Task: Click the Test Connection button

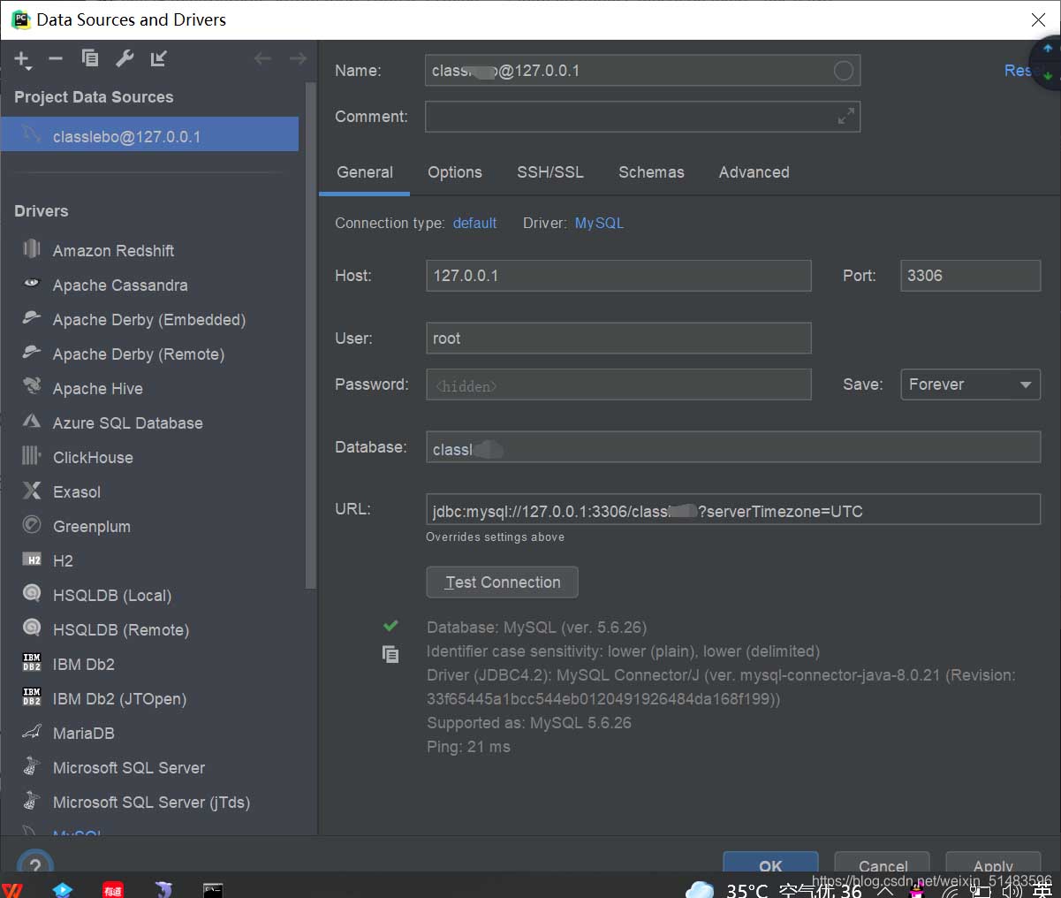Action: tap(502, 582)
